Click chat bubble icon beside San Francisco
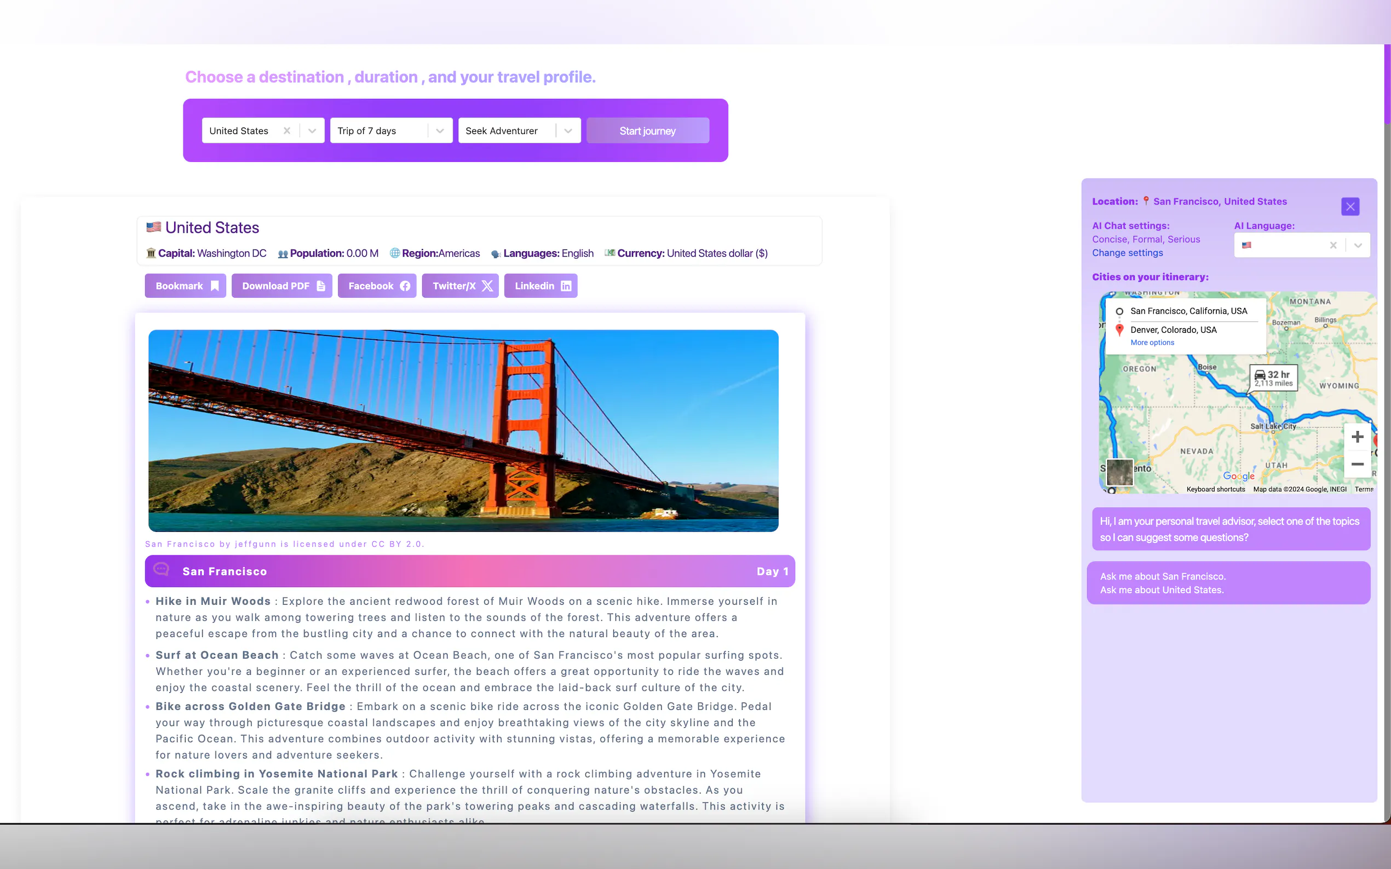Image resolution: width=1391 pixels, height=869 pixels. (162, 569)
